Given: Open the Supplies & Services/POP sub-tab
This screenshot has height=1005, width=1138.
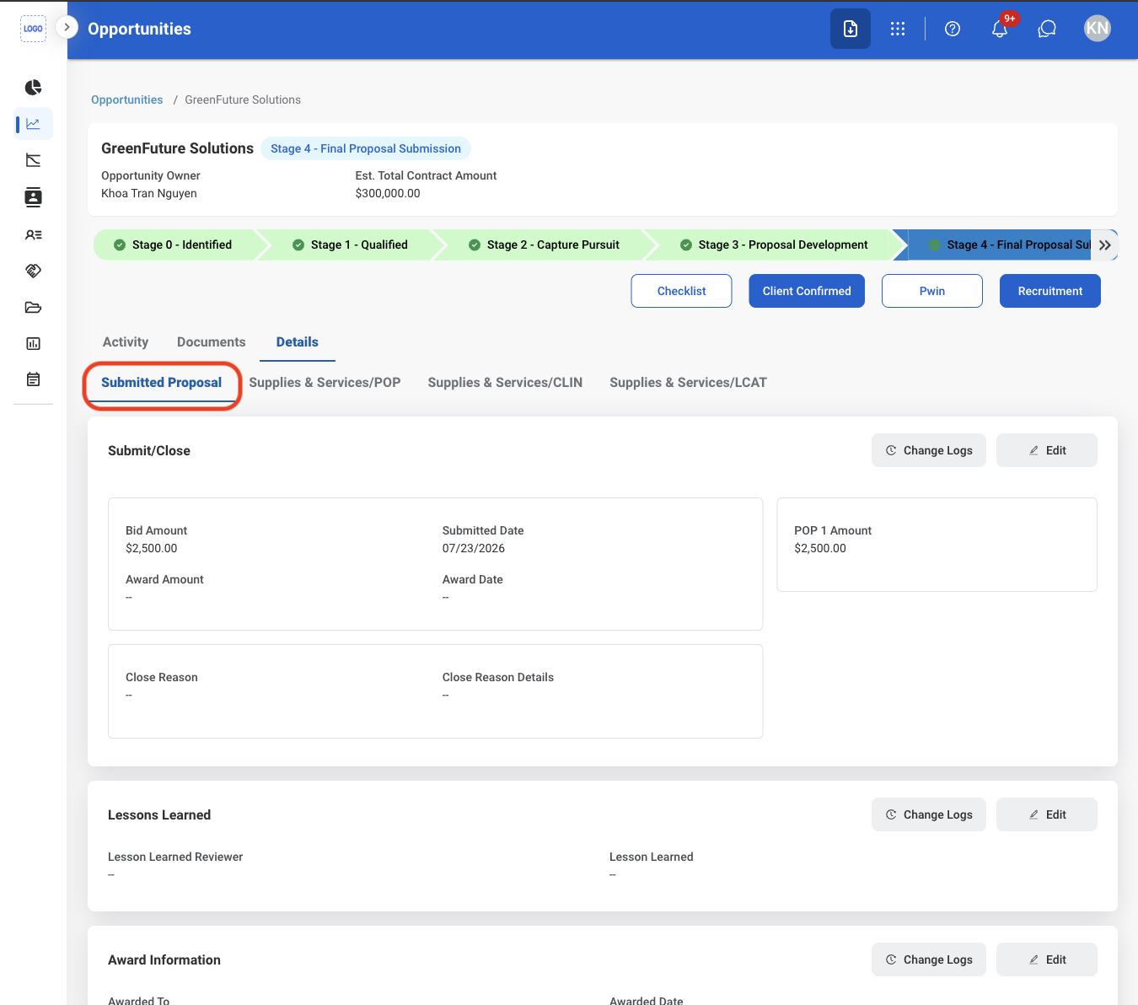Looking at the screenshot, I should click(x=325, y=383).
